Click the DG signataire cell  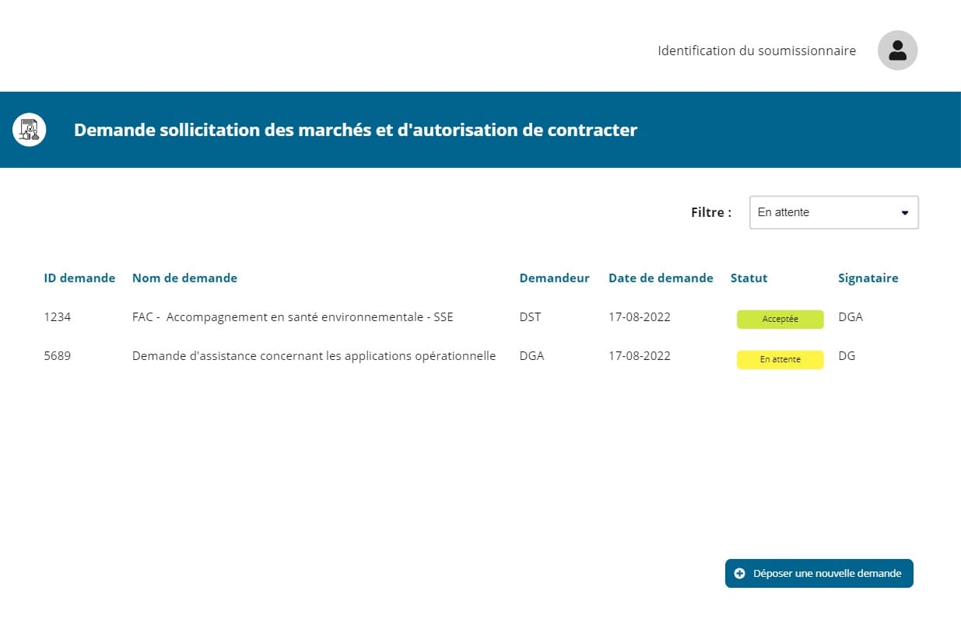click(847, 356)
